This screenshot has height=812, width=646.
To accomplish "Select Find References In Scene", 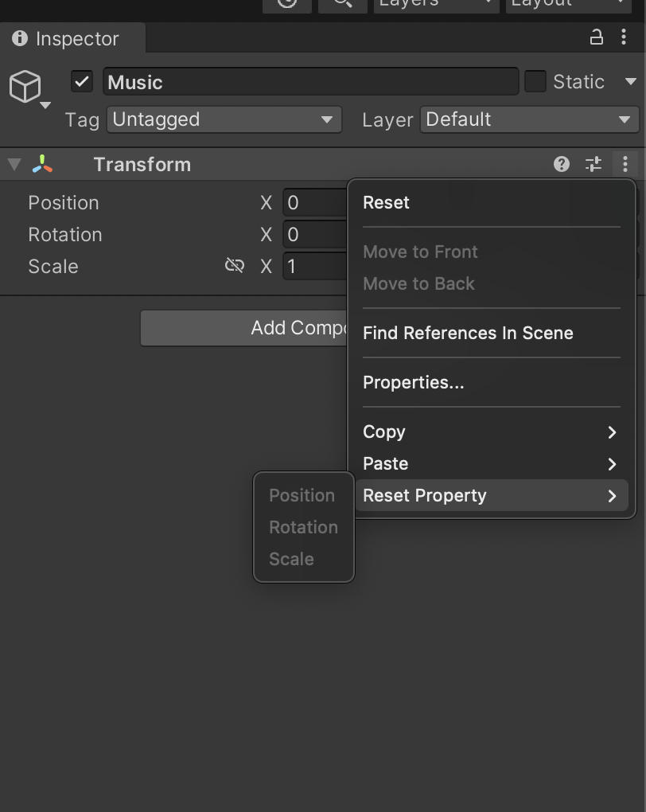I will [468, 333].
